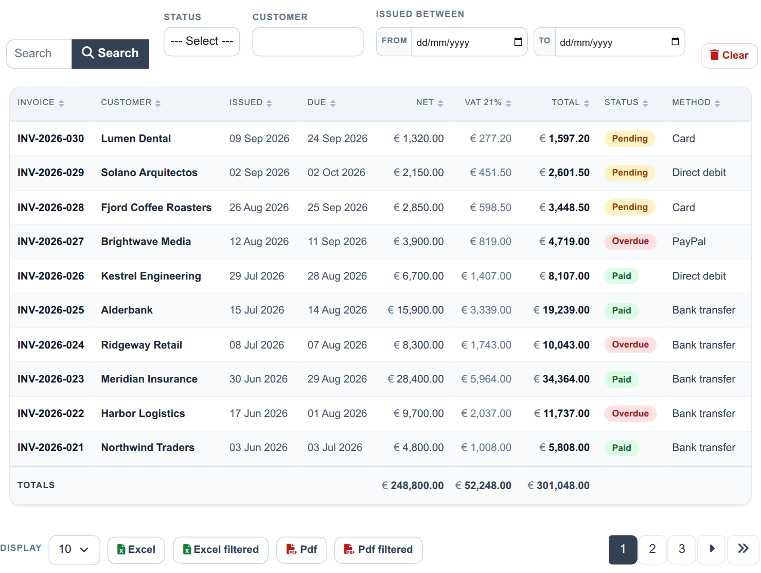This screenshot has width=761, height=573.
Task: Click the Pending badge for Fjord Coffee Roasters
Action: (630, 207)
